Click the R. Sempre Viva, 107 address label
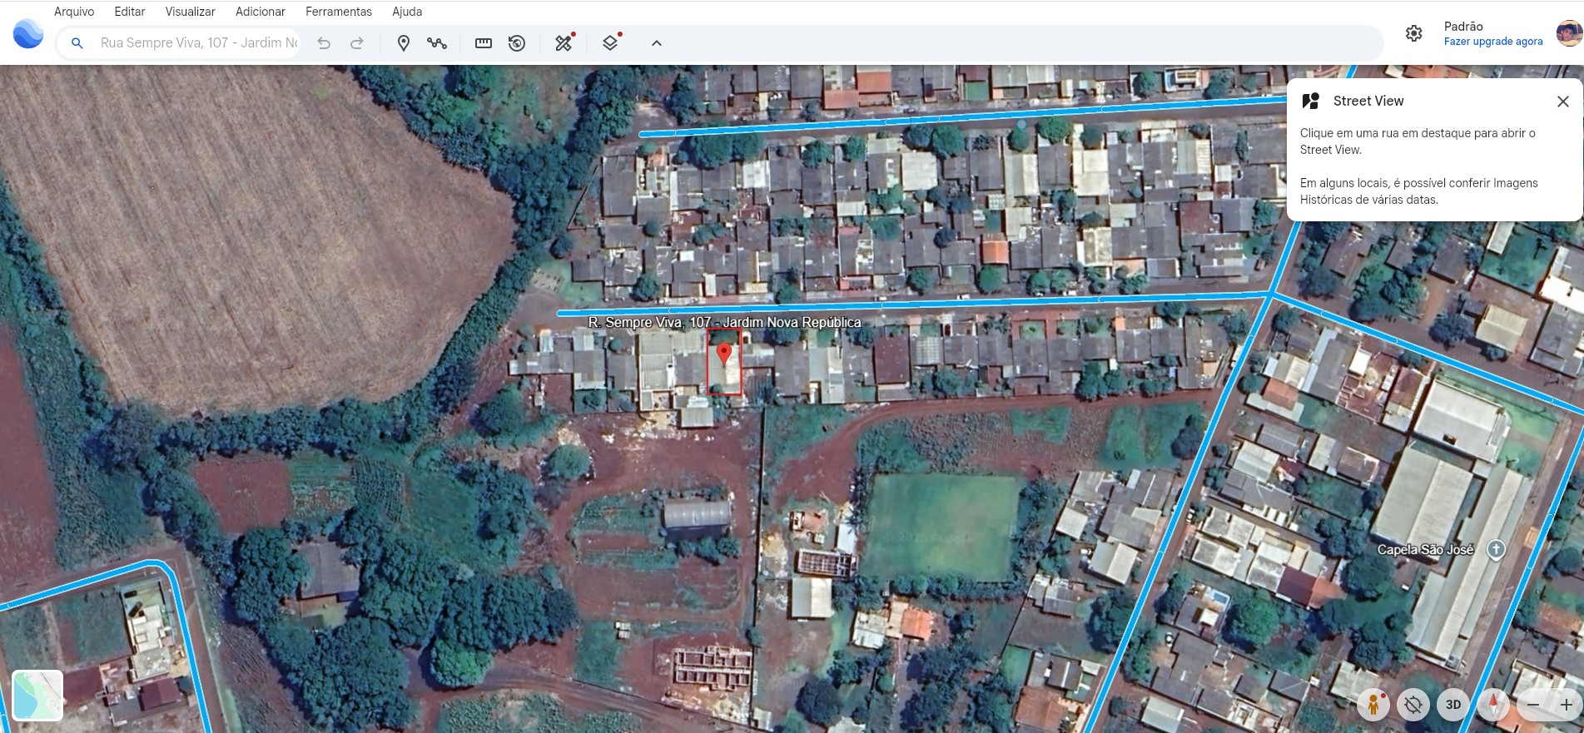Image resolution: width=1584 pixels, height=733 pixels. click(x=724, y=322)
